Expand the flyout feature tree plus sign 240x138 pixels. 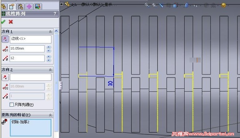coord(62,4)
